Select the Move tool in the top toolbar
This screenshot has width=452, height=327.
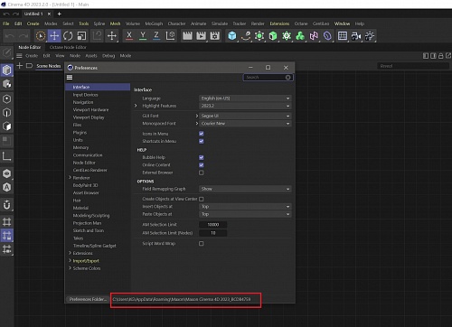pyautogui.click(x=54, y=36)
